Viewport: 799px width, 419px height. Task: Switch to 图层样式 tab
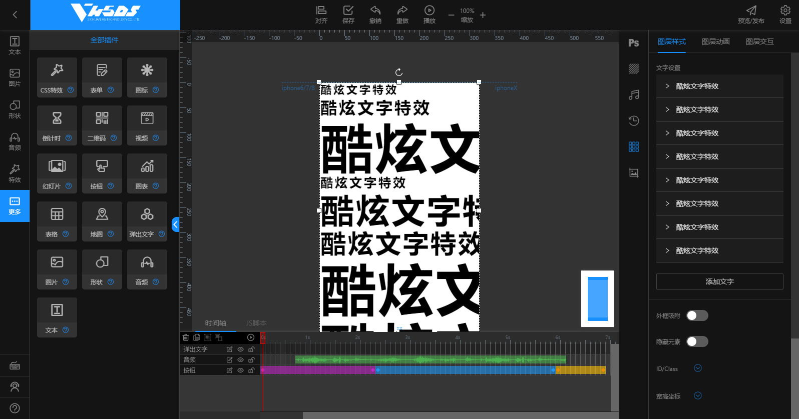tap(672, 42)
